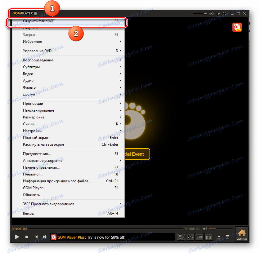Choose "GOM Player..." about entry

[68, 188]
